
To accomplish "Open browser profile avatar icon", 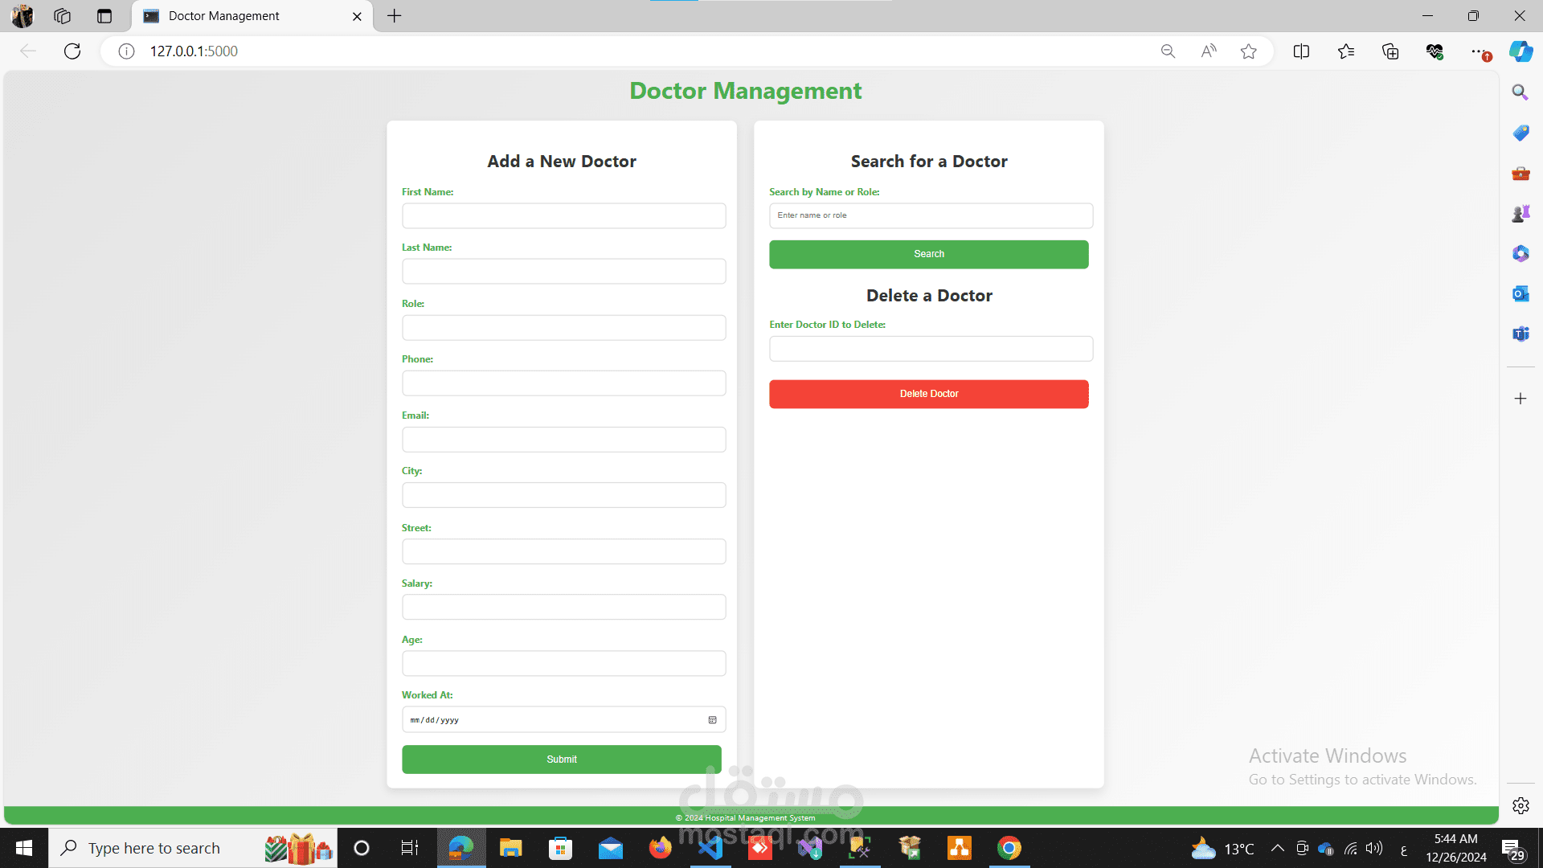I will (x=23, y=16).
